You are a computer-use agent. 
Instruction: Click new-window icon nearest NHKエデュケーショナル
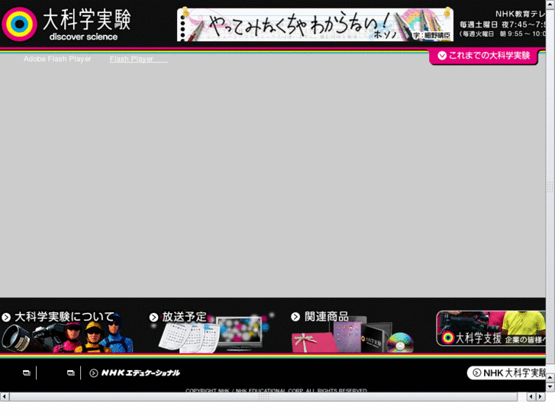coord(71,372)
